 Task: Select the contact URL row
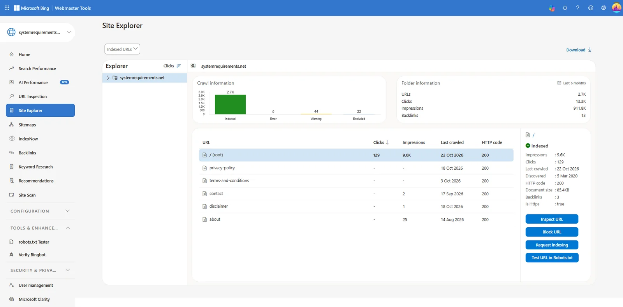click(356, 194)
